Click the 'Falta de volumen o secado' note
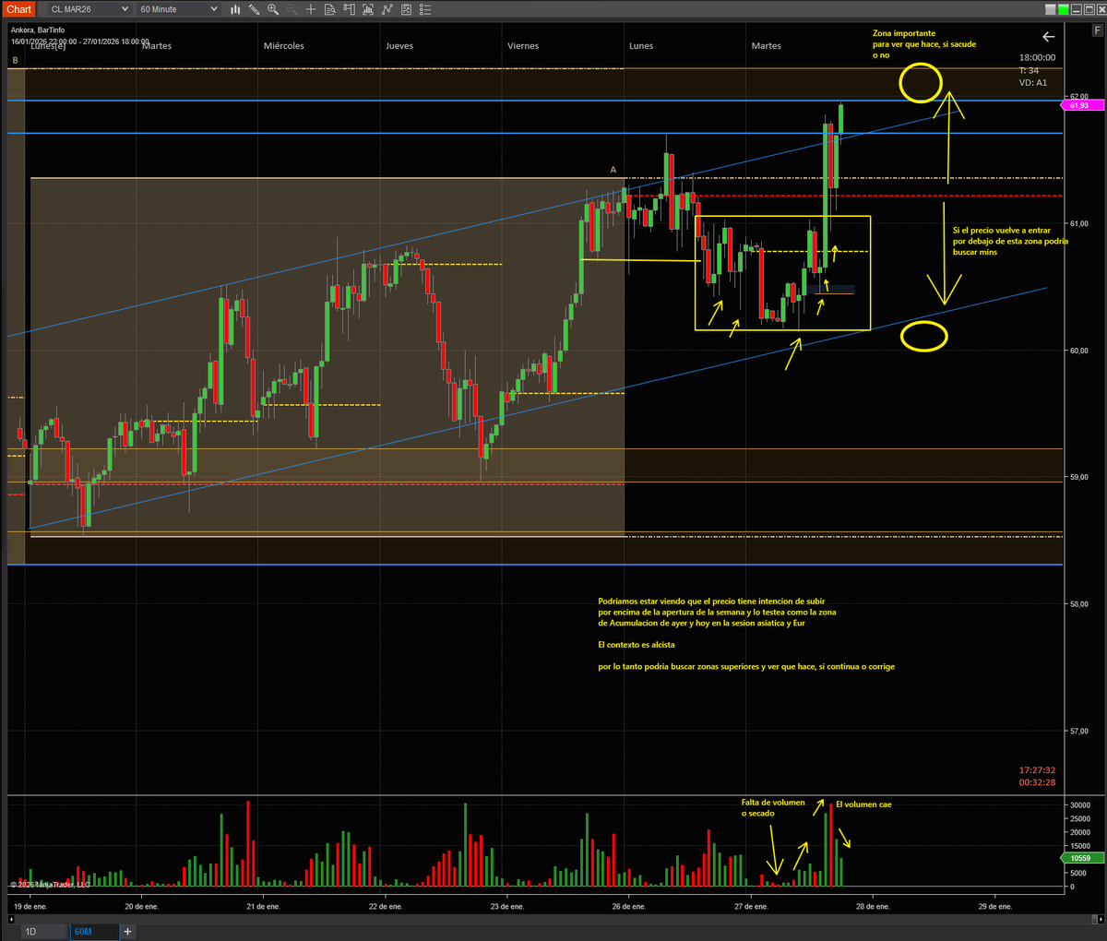This screenshot has height=941, width=1107. tap(773, 808)
